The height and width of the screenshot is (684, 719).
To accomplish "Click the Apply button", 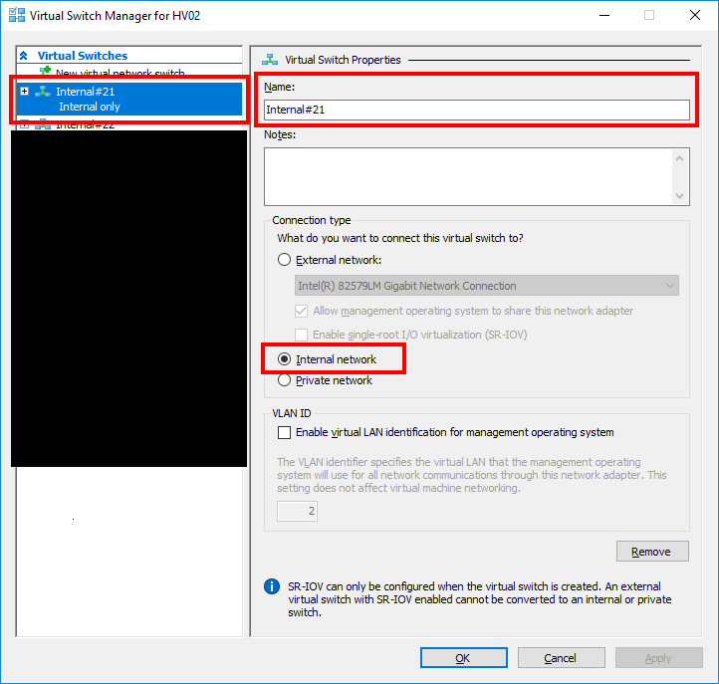I will click(x=659, y=658).
